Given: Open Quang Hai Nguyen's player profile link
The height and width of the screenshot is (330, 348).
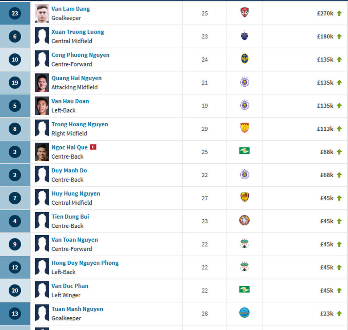Looking at the screenshot, I should pos(76,78).
